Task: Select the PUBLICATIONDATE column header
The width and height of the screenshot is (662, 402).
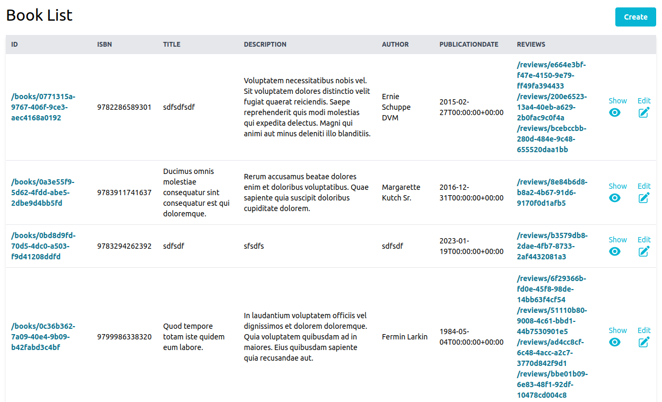Action: coord(469,45)
